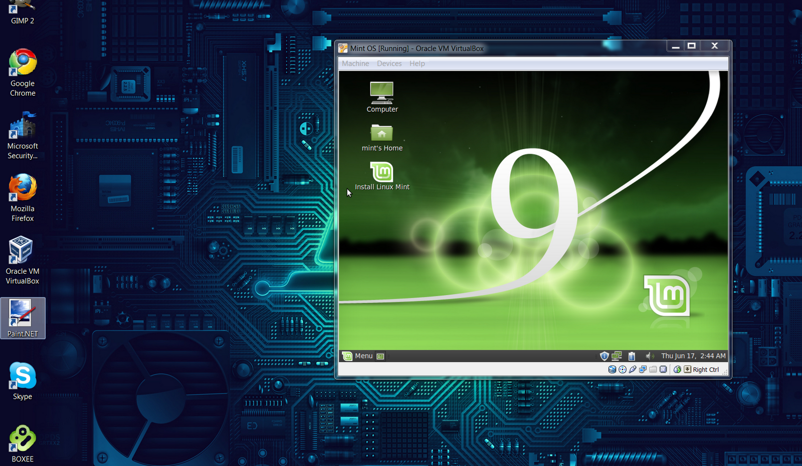Click the hard disk activity indicator
Viewport: 802px width, 466px height.
click(612, 369)
